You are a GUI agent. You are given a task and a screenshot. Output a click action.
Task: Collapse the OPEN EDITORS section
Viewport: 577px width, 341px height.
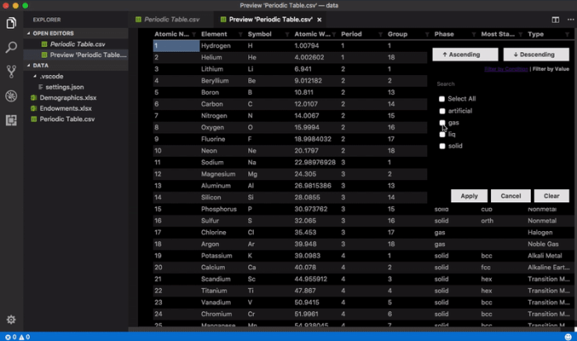(x=29, y=34)
